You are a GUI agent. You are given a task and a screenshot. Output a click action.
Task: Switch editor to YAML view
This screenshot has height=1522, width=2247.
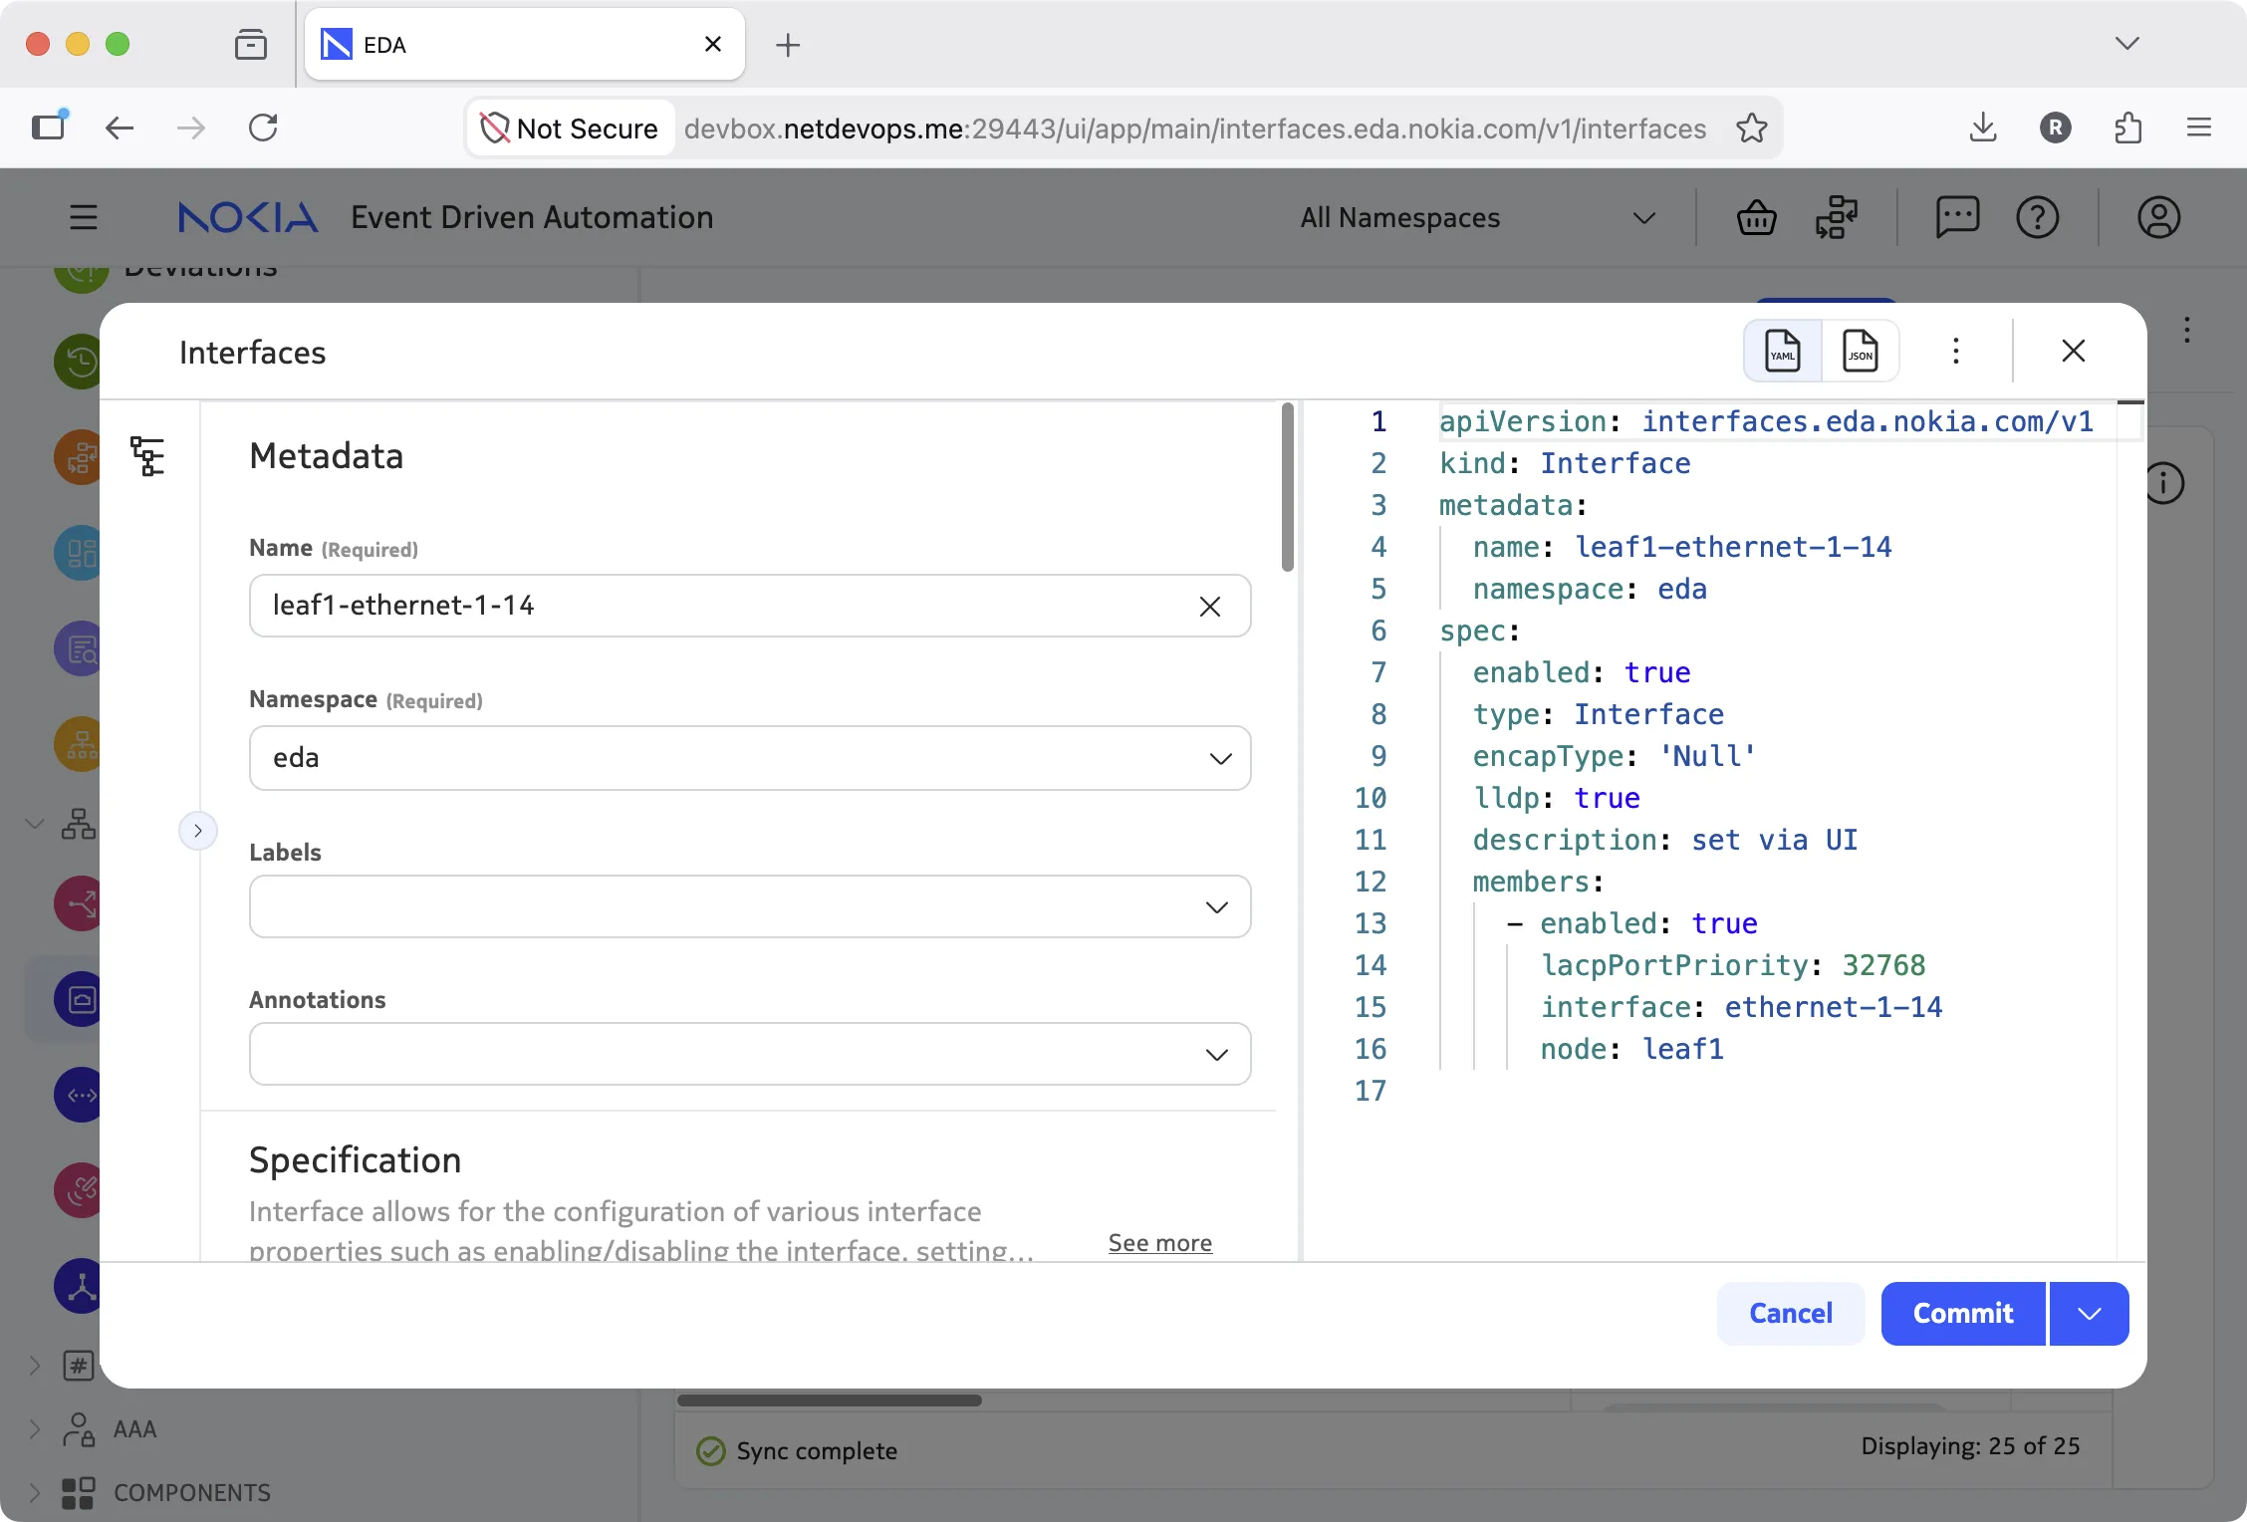[1783, 351]
